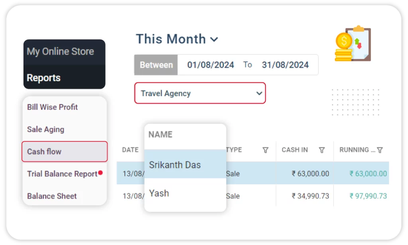This screenshot has height=245, width=408.
Task: Open Trial Balance Report
Action: click(x=62, y=174)
